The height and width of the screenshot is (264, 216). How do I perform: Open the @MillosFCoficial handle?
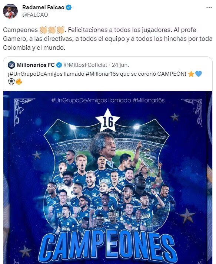tap(85, 65)
